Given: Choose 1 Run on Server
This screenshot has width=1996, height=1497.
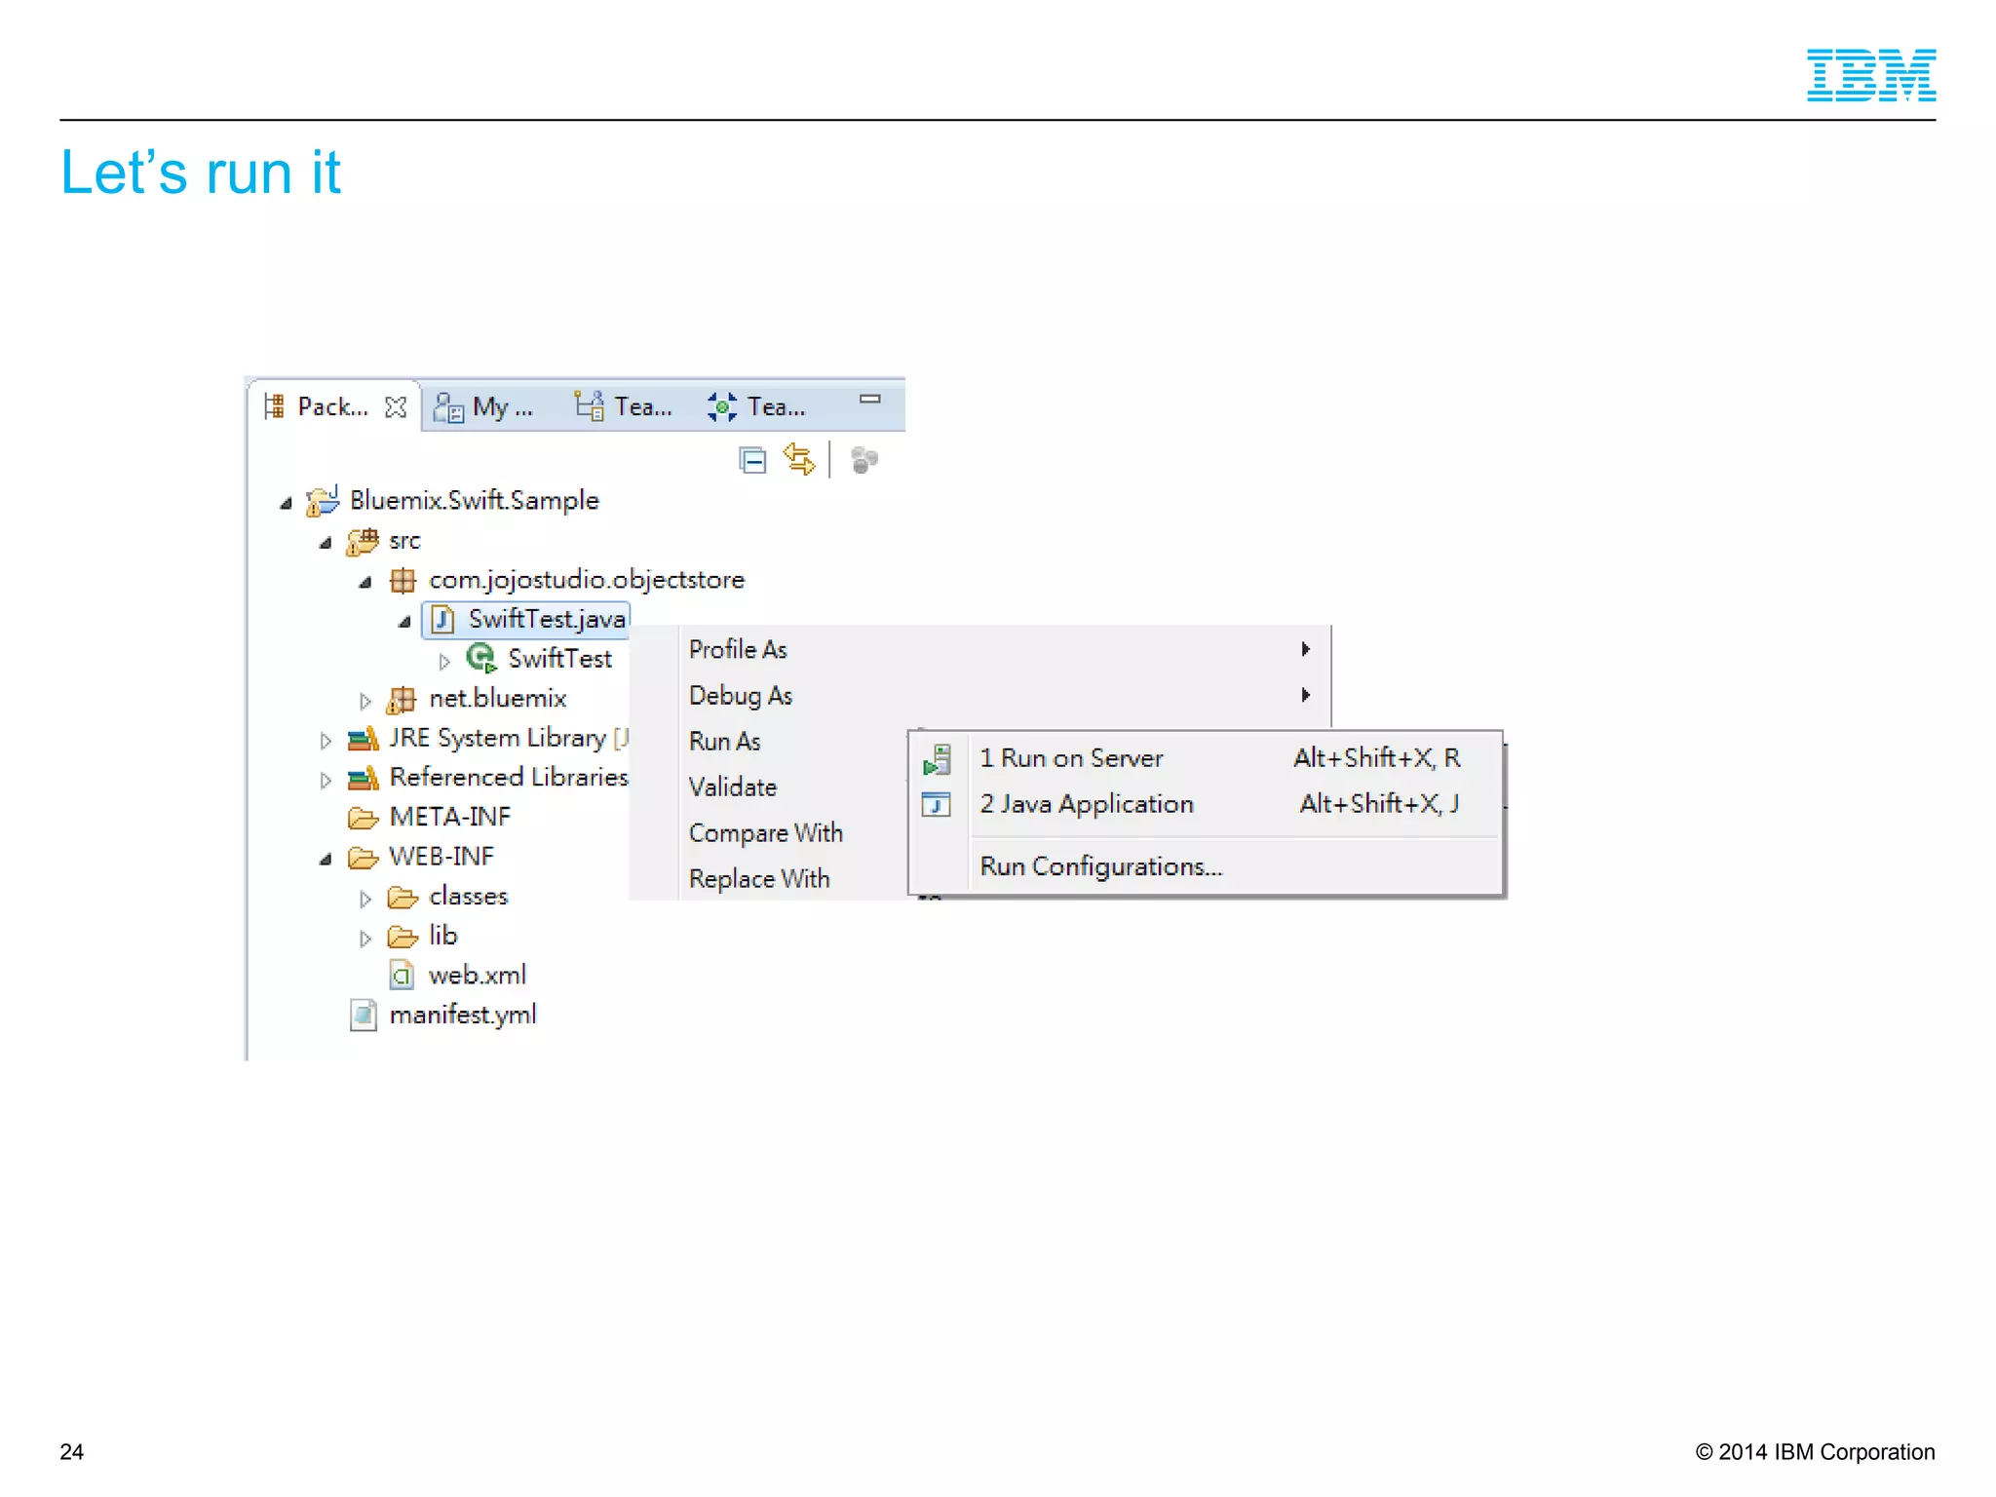Looking at the screenshot, I should (1206, 758).
